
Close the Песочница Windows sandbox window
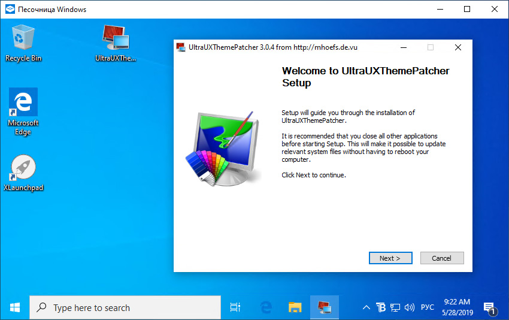[x=495, y=9]
